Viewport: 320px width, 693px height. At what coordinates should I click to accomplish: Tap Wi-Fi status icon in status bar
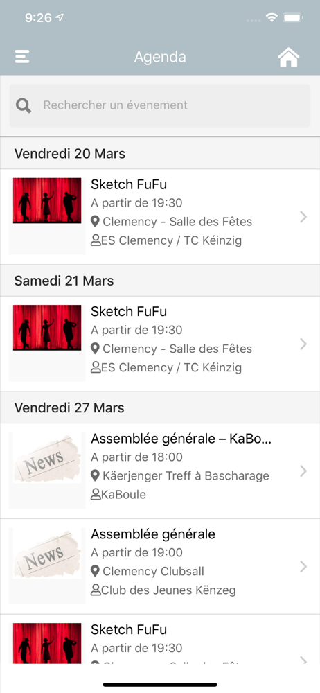(x=271, y=18)
